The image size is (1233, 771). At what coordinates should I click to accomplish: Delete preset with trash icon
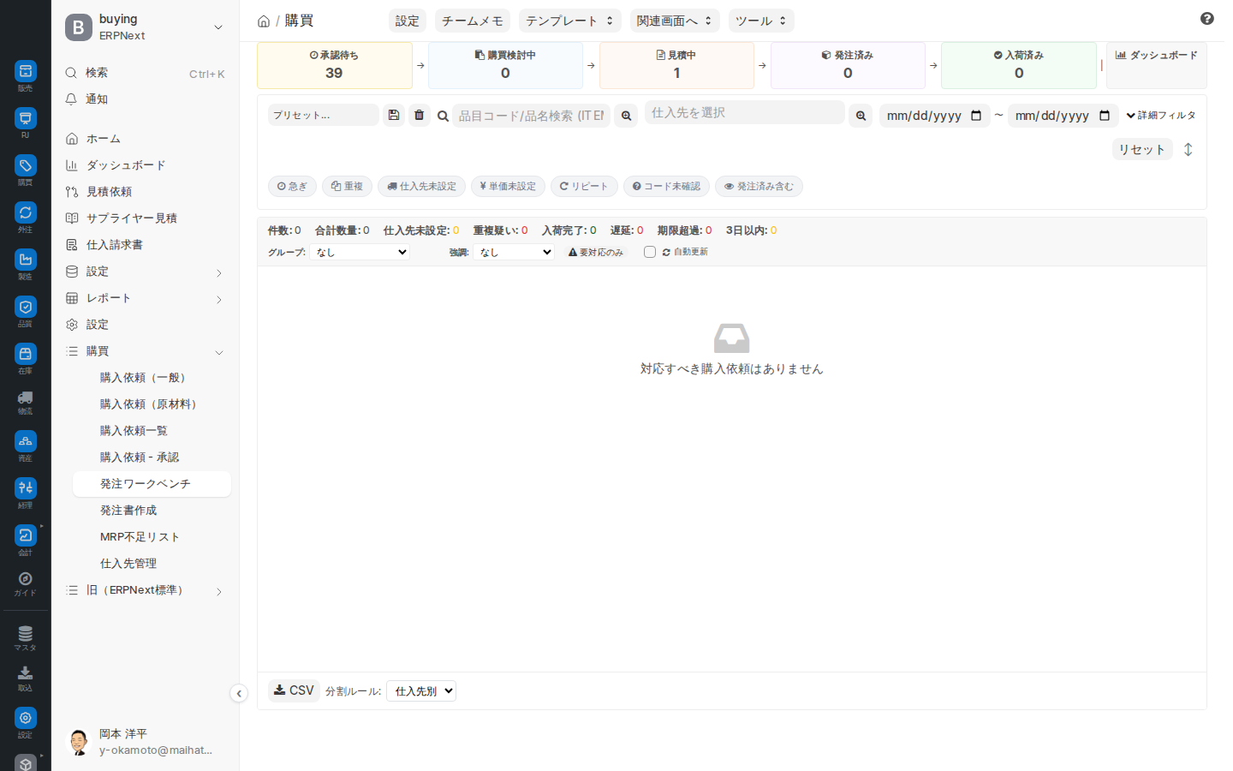point(420,115)
